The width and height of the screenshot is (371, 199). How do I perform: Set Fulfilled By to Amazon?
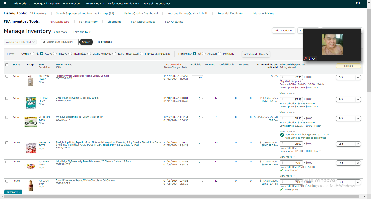click(x=204, y=54)
